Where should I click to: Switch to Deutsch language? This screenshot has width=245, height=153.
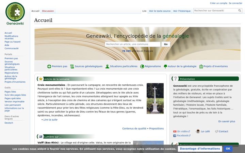pyautogui.click(x=9, y=123)
